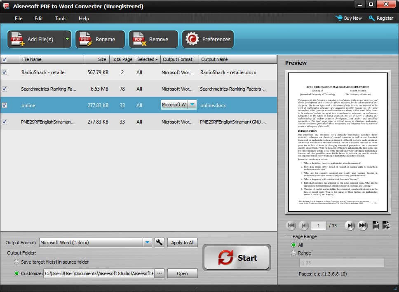The image size is (399, 292).
Task: Toggle the select-all files checkbox
Action: (5, 59)
